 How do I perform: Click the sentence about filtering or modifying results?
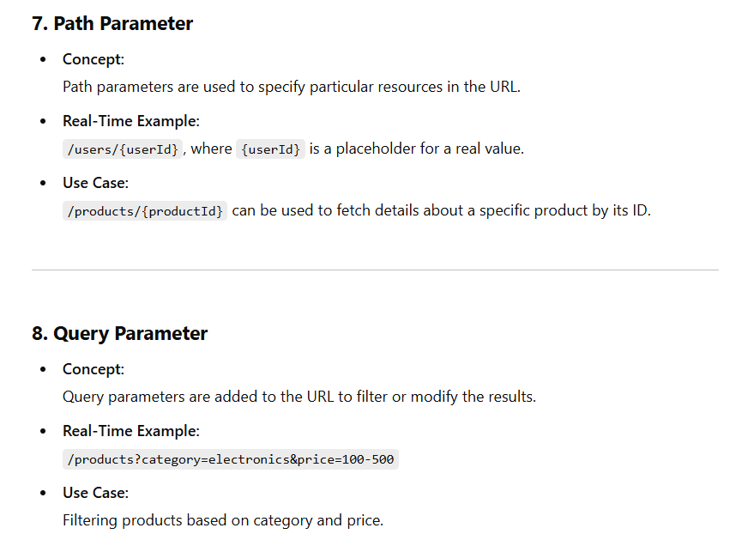click(299, 397)
